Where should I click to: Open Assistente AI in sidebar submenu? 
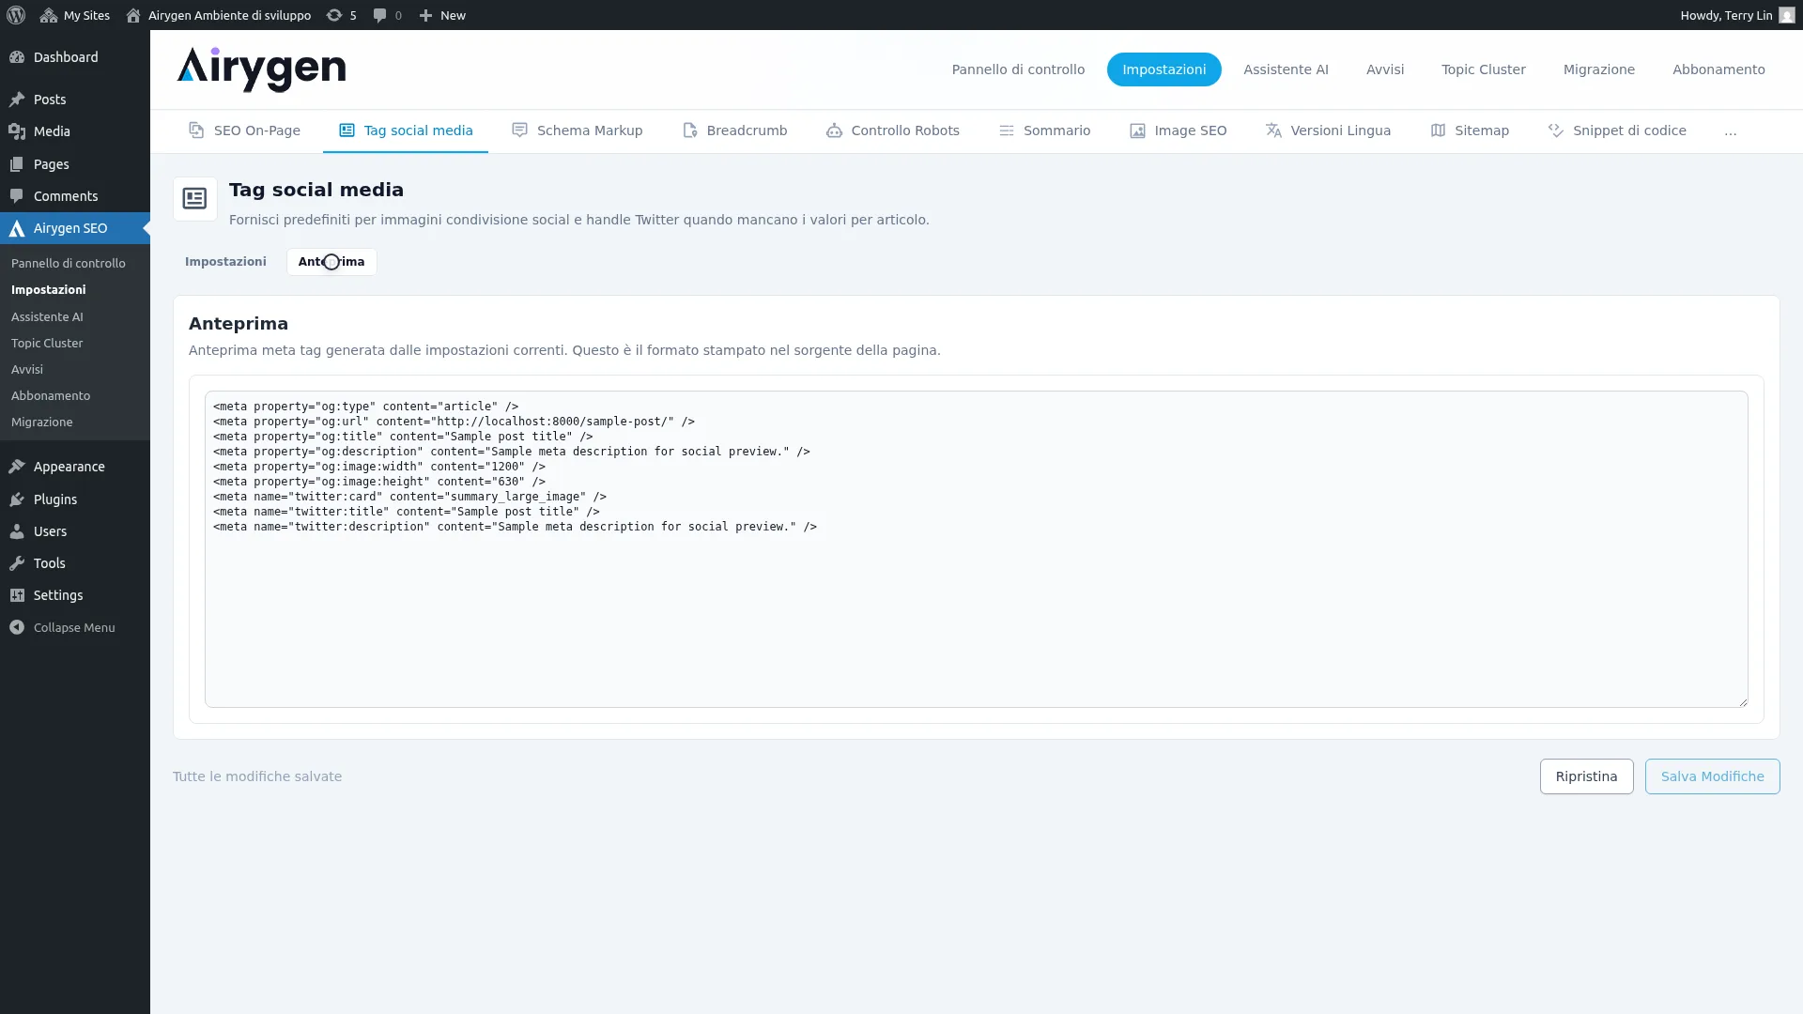point(47,316)
